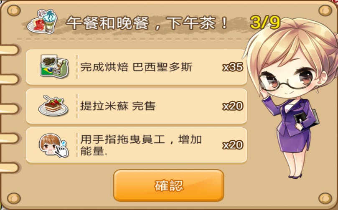Click the 3/9 quest progress counter
The height and width of the screenshot is (210, 338).
(x=265, y=23)
